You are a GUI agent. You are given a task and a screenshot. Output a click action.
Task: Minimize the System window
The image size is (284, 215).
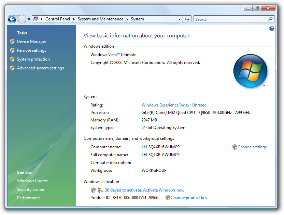(x=248, y=8)
